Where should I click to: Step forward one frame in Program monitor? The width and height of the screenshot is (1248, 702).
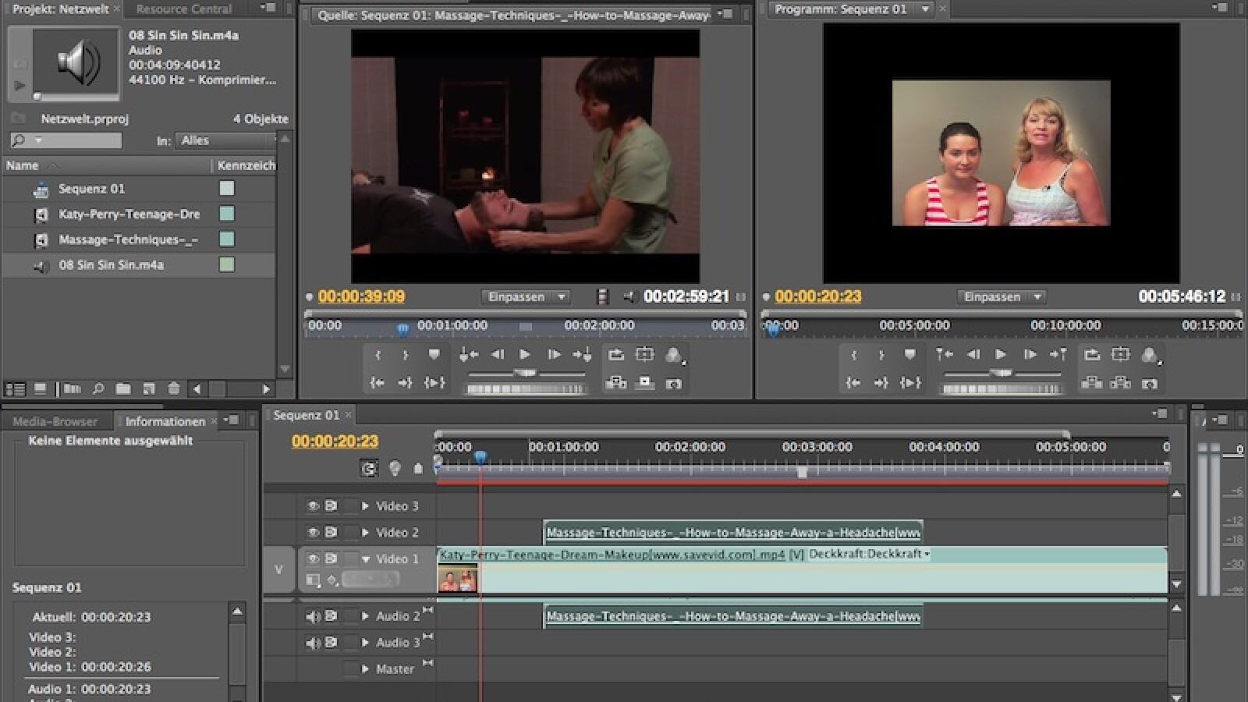[x=1030, y=355]
